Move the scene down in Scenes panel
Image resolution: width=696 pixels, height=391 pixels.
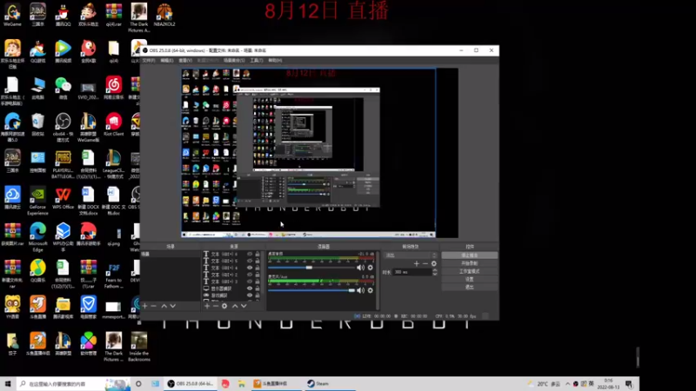tap(172, 306)
